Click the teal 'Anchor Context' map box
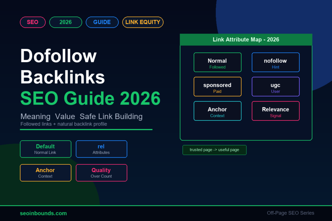The height and width of the screenshot is (221, 332). coord(218,111)
